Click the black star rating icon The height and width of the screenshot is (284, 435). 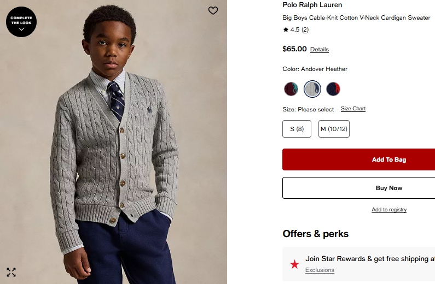[x=286, y=30]
